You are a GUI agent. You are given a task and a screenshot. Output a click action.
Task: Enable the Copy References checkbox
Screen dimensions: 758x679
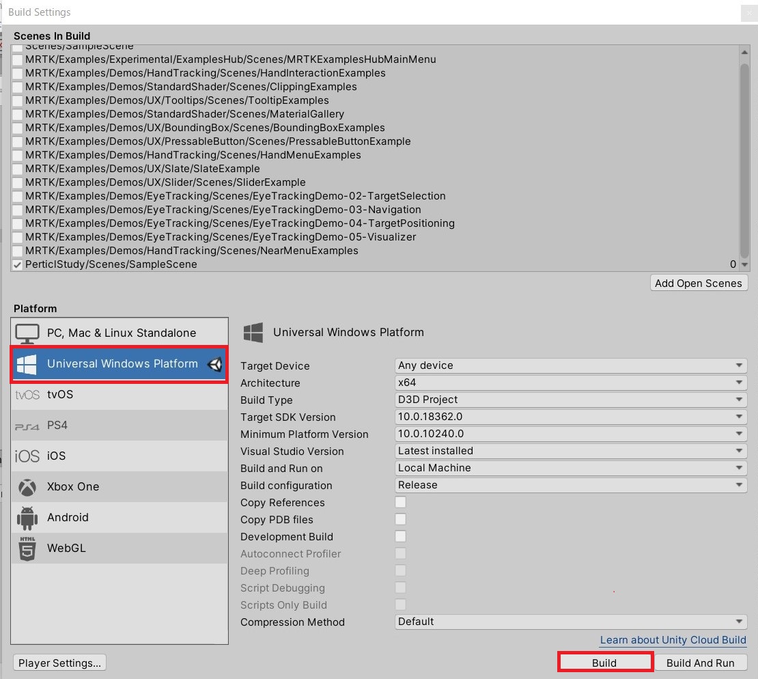(x=400, y=502)
